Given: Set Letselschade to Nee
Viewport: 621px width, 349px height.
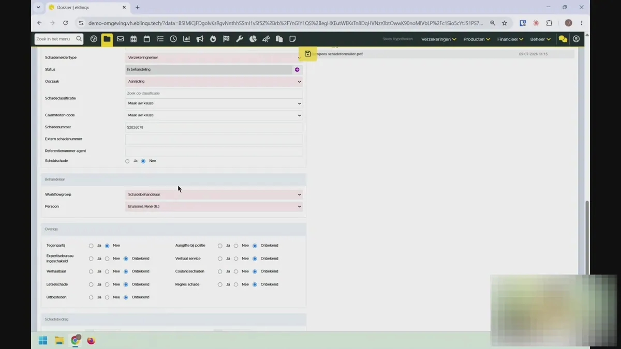Looking at the screenshot, I should click(107, 284).
